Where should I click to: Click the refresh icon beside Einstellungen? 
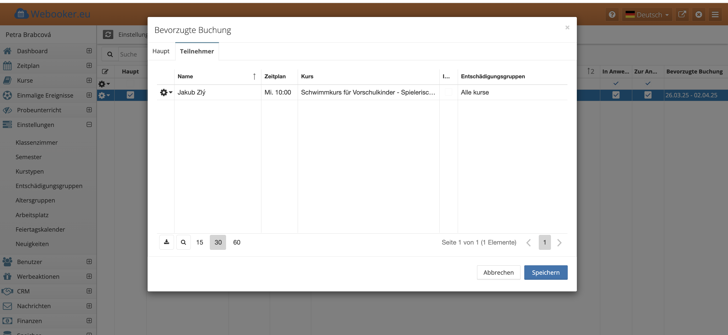click(108, 34)
